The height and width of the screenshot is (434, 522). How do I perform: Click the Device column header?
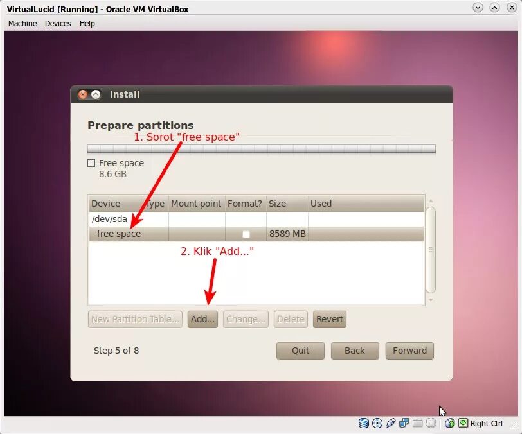(116, 204)
